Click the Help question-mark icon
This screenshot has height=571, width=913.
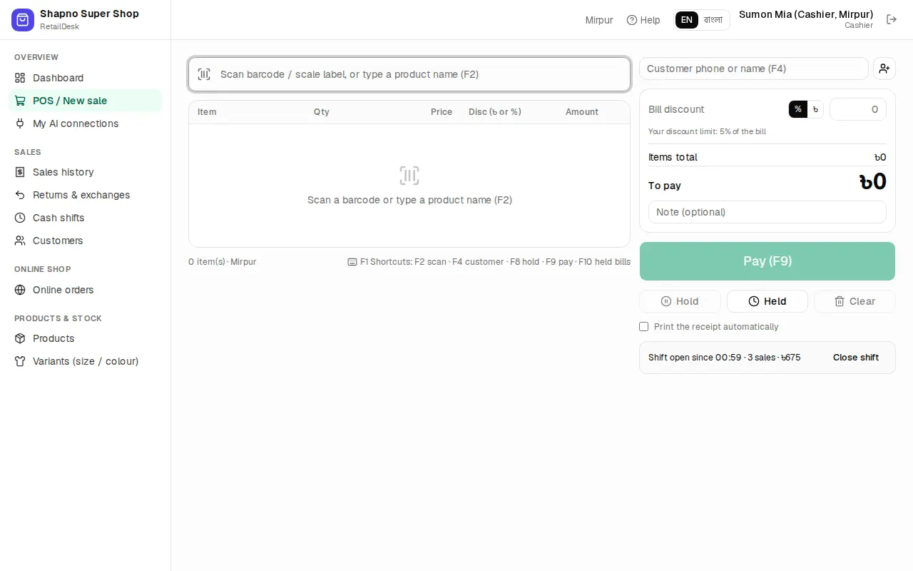632,20
